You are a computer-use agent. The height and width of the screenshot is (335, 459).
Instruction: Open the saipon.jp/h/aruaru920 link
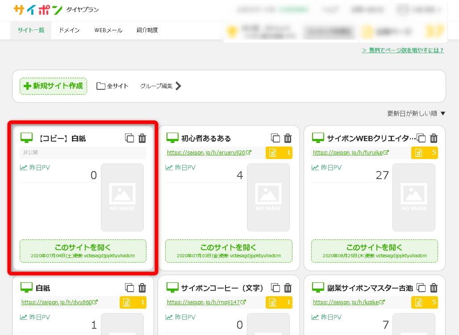click(x=206, y=152)
